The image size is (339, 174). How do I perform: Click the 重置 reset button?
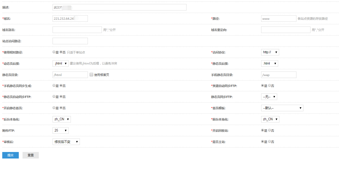31,155
